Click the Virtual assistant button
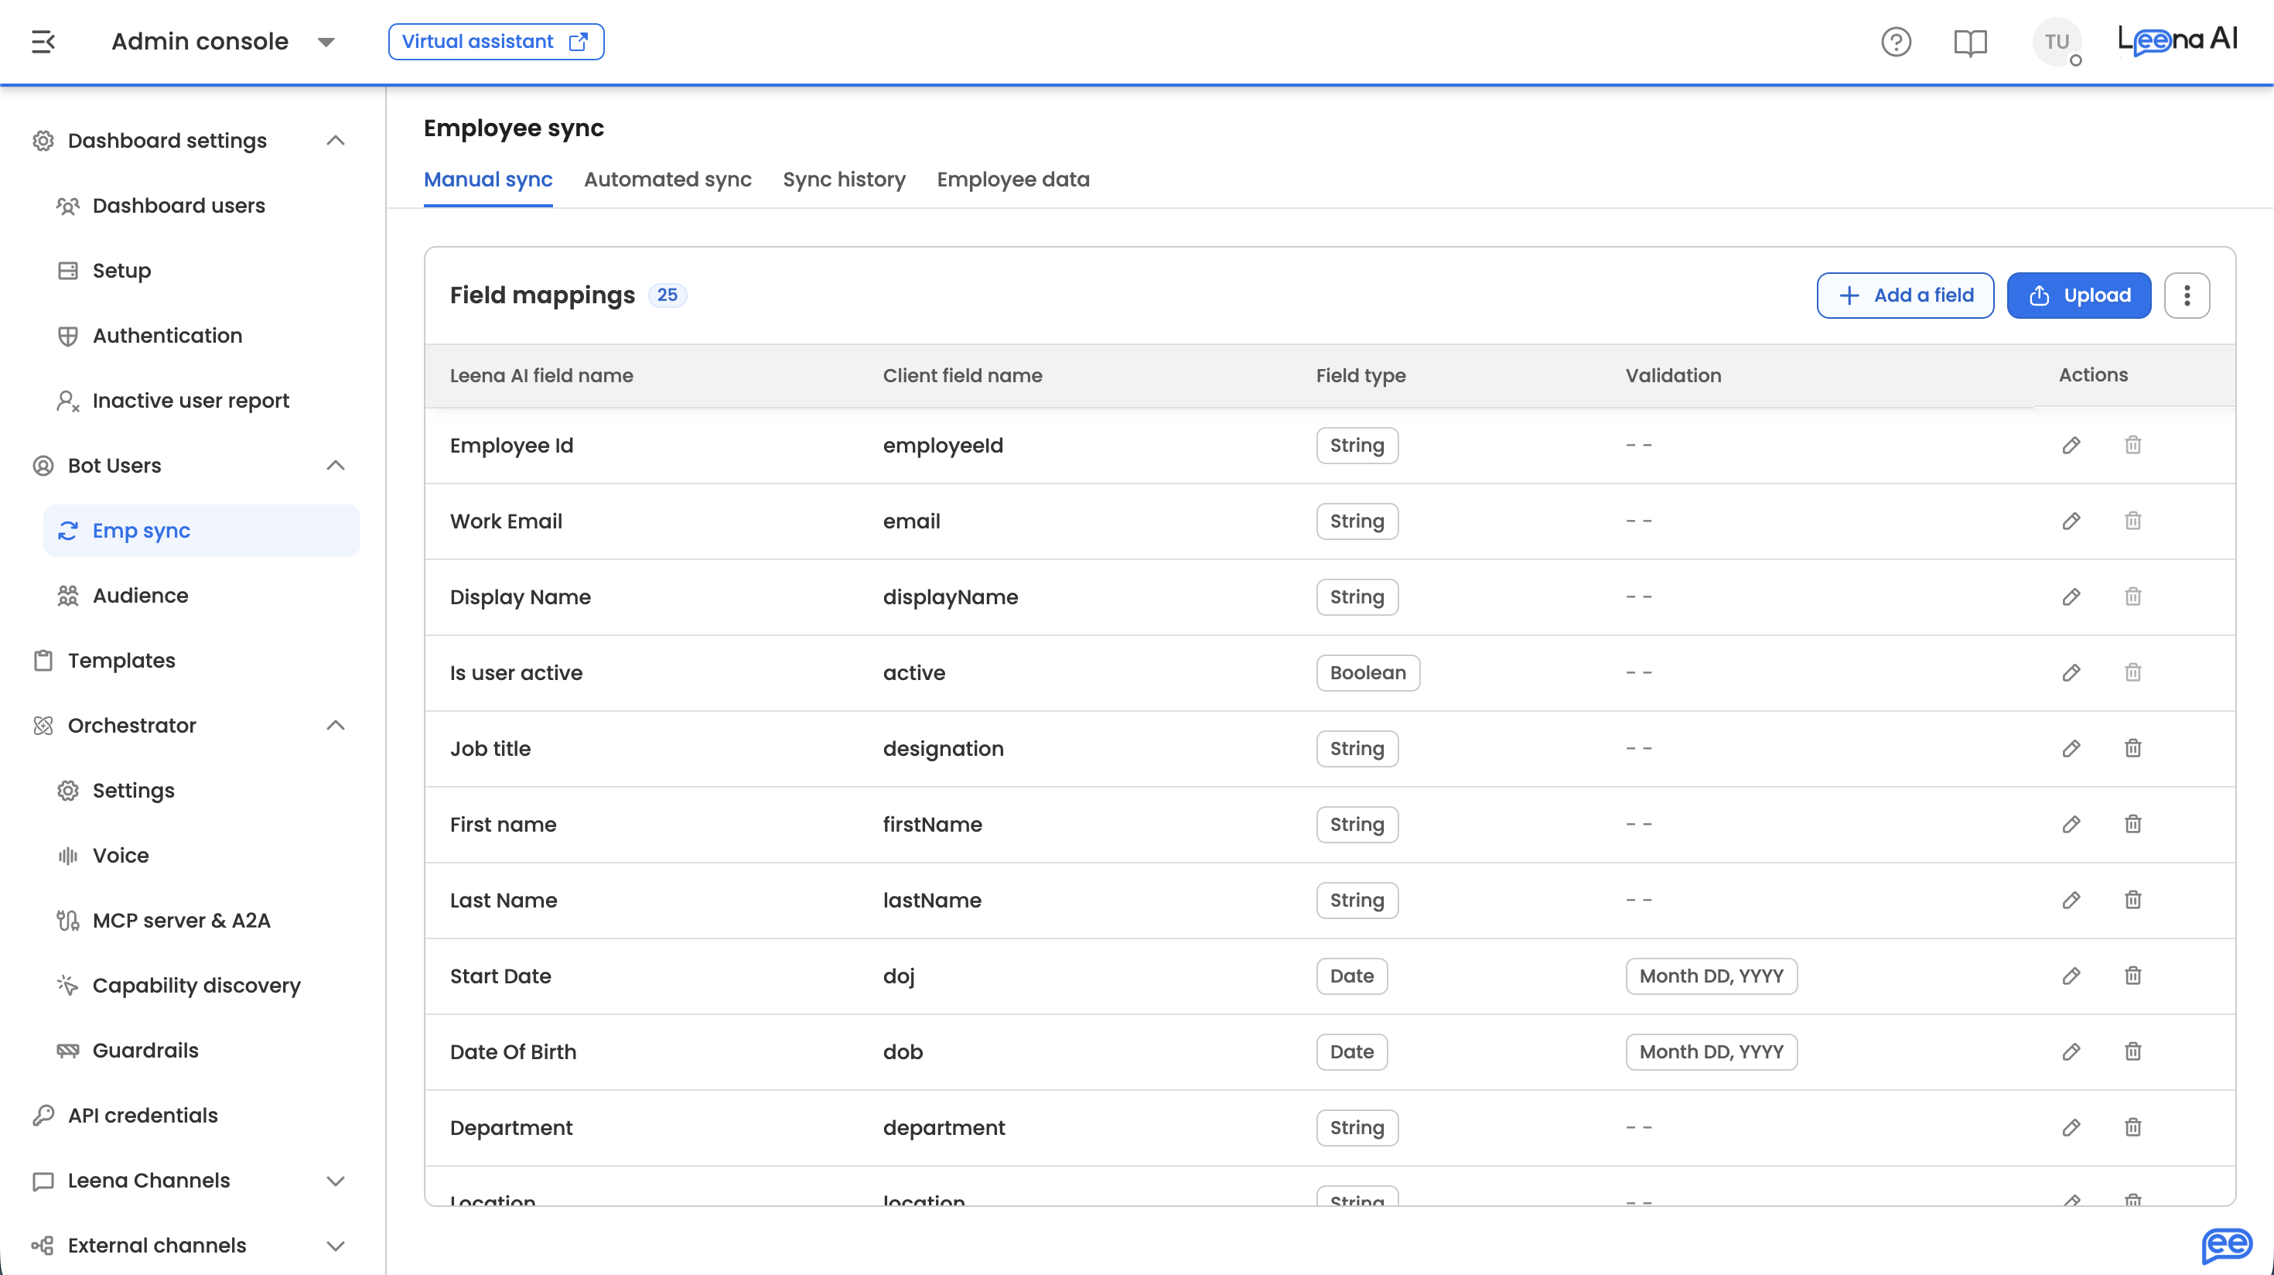The height and width of the screenshot is (1275, 2274). (496, 42)
